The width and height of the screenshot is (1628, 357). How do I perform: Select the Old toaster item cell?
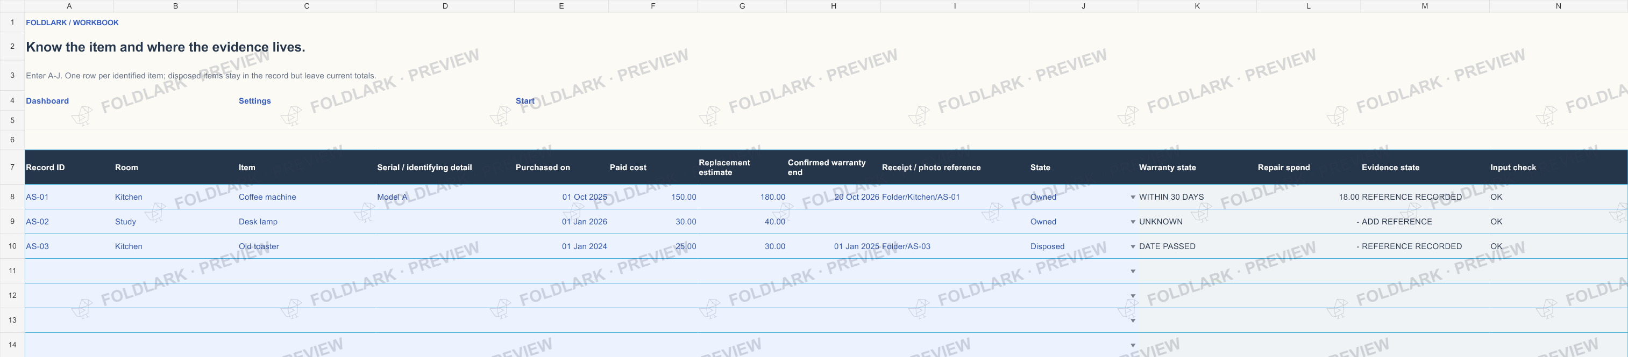(x=307, y=246)
